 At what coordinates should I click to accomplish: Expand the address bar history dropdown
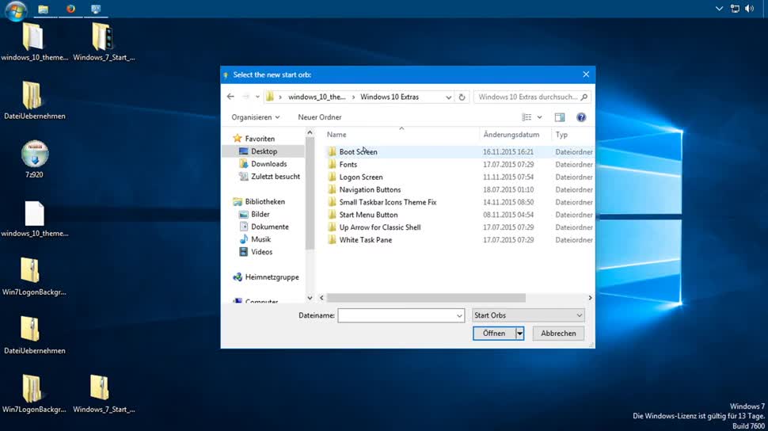(x=449, y=97)
